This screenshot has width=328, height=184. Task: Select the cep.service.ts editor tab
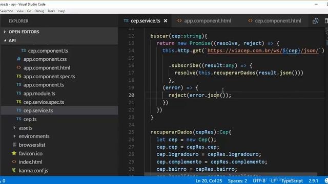[146, 21]
